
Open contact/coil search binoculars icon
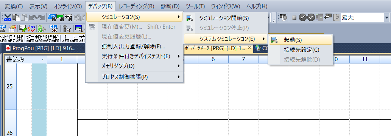(x=69, y=17)
